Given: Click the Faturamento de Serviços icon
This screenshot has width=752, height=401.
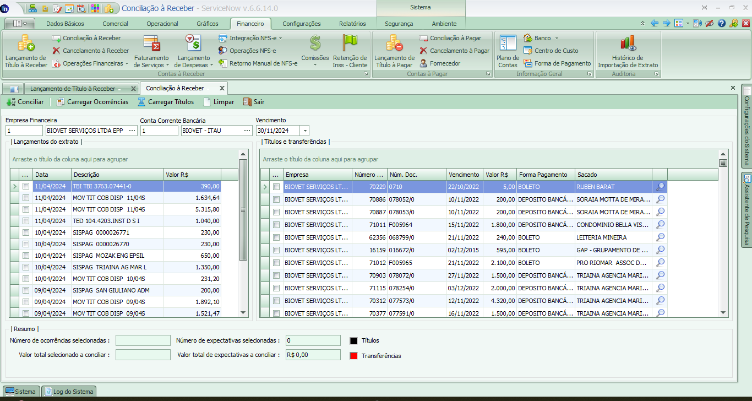Looking at the screenshot, I should coord(151,44).
